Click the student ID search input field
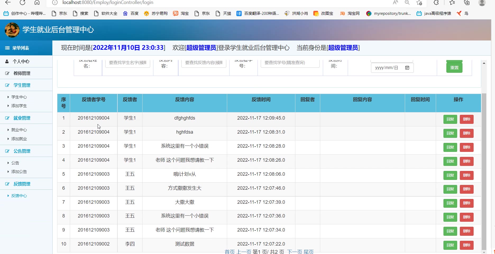This screenshot has height=254, width=495. click(x=290, y=63)
